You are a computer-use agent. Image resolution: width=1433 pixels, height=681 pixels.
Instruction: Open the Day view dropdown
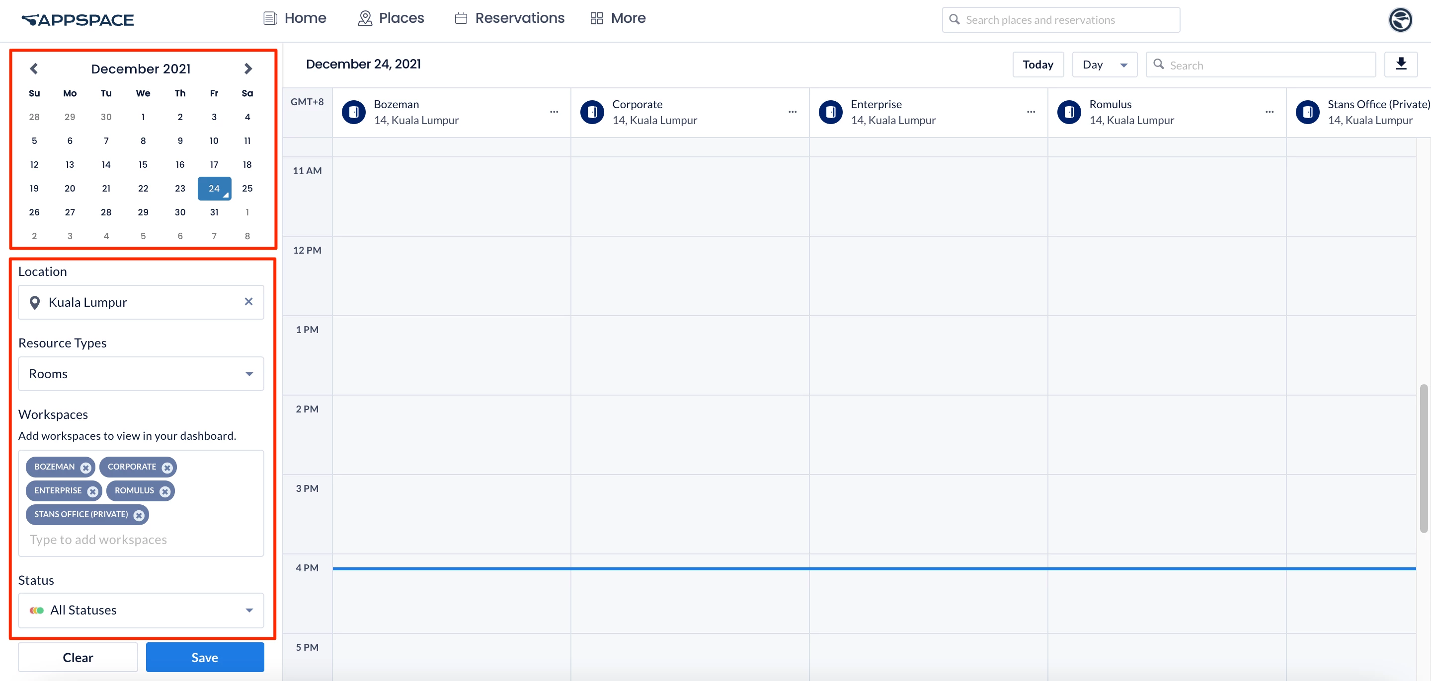tap(1104, 65)
